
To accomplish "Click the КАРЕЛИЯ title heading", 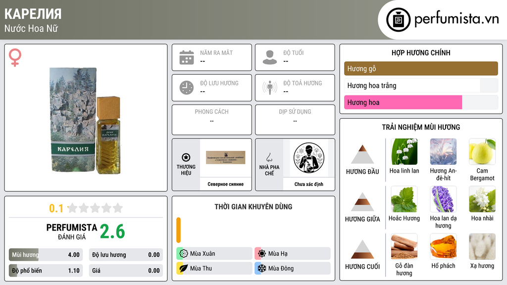I will tap(33, 14).
